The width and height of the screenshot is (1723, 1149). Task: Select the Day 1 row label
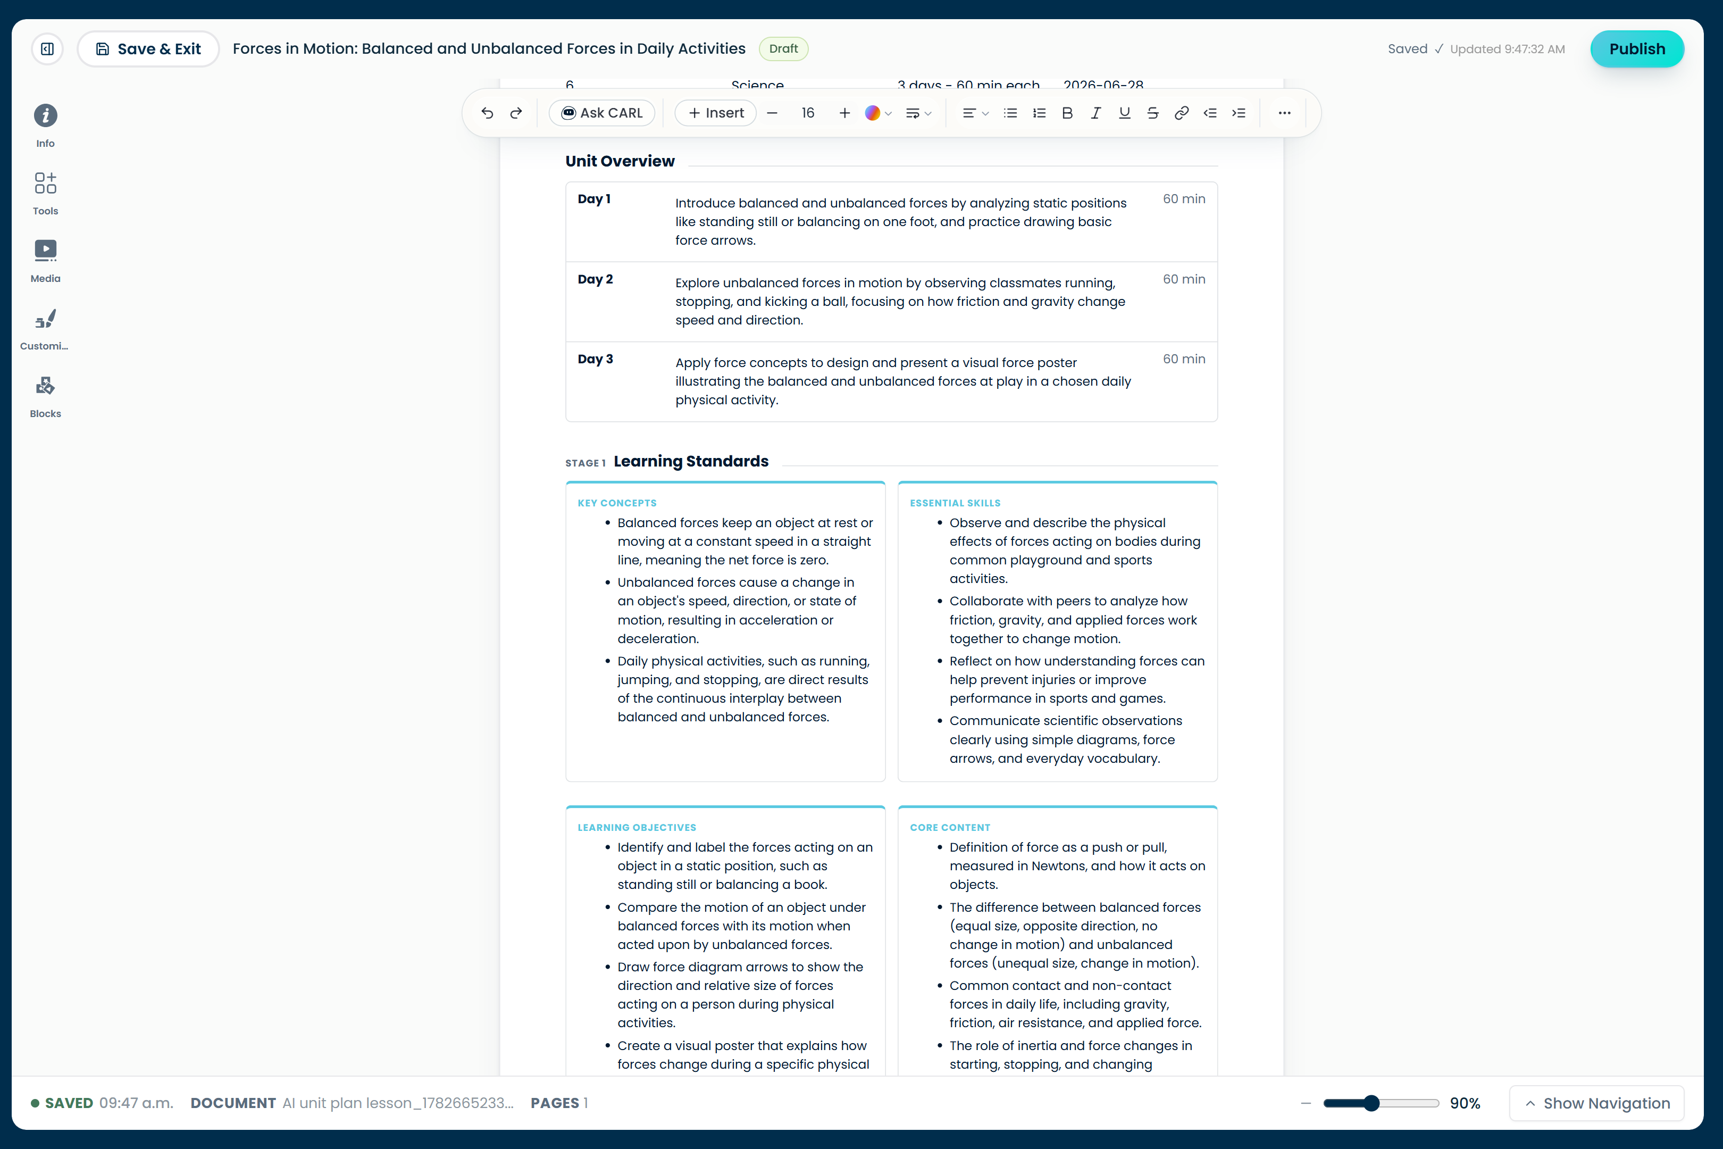click(594, 199)
